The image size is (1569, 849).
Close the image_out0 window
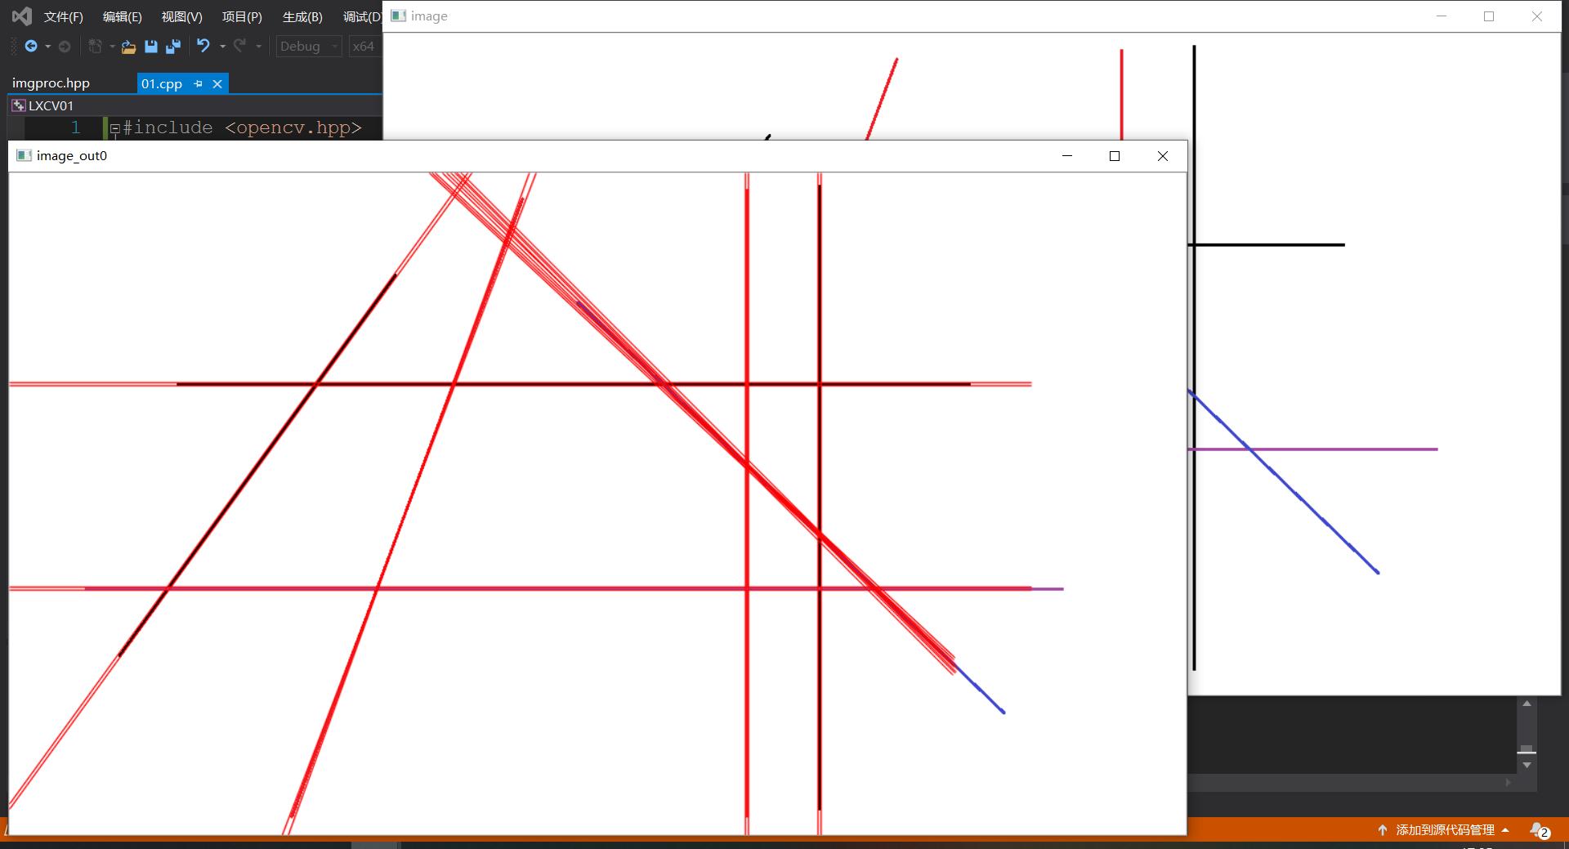1162,156
